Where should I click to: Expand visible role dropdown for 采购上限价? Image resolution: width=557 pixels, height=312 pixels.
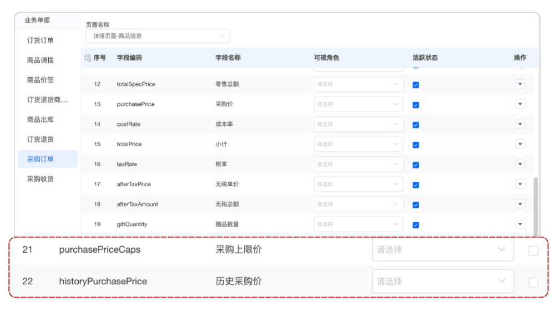tap(442, 250)
